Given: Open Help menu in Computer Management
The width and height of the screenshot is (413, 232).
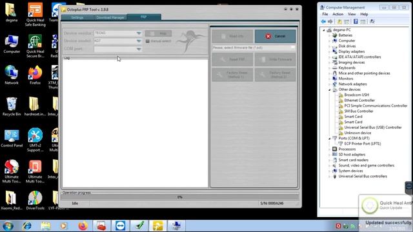Looking at the screenshot, I should 364,14.
